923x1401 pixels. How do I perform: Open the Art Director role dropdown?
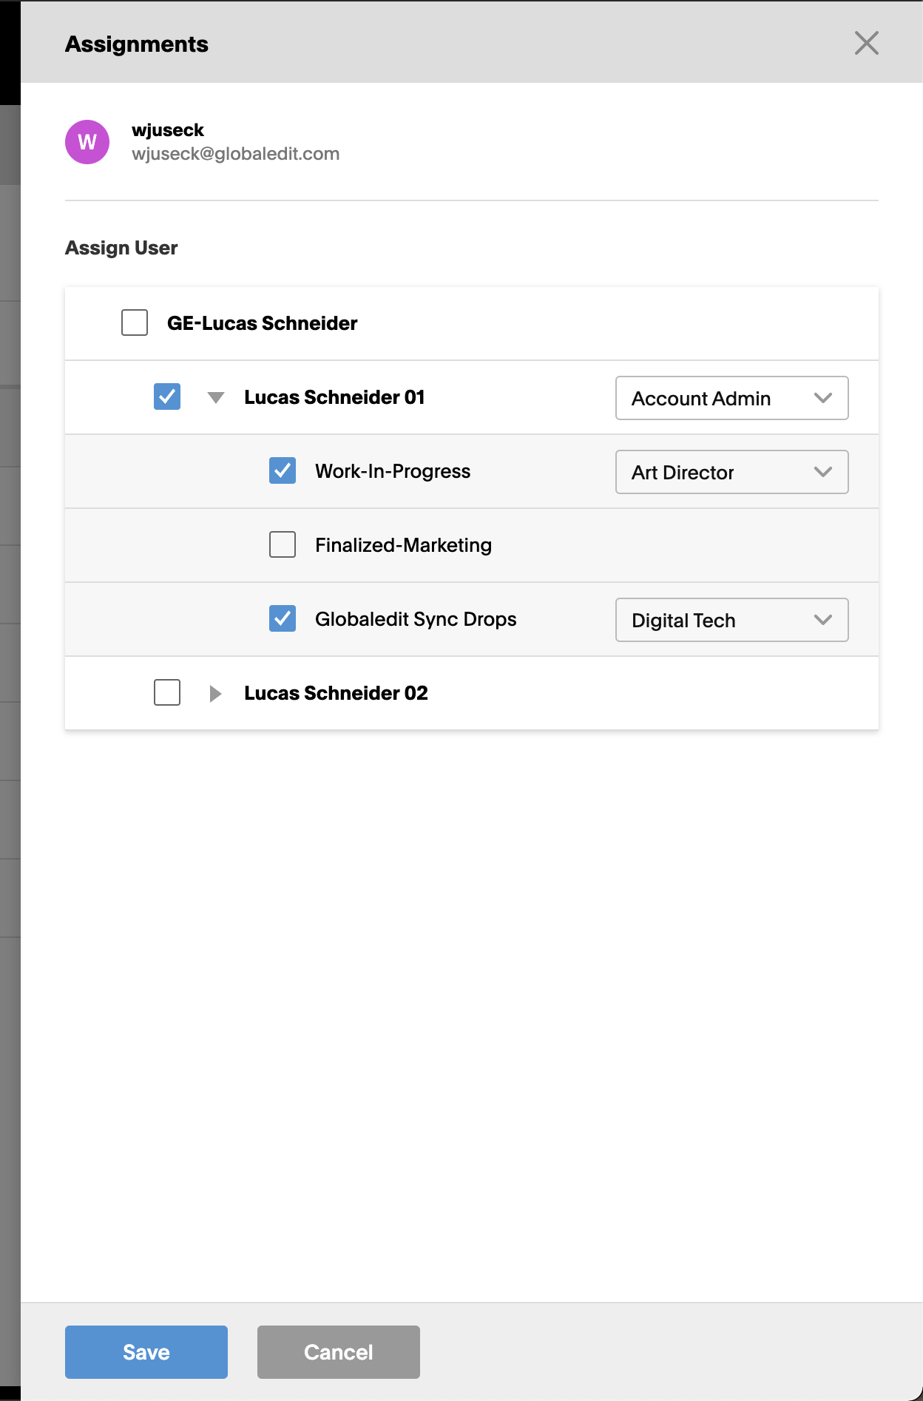point(732,472)
